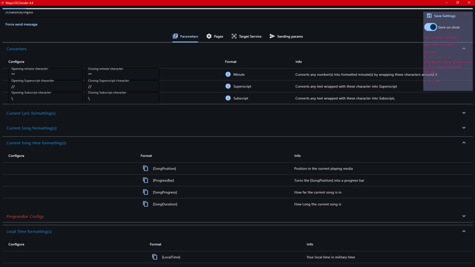This screenshot has width=475, height=267.
Task: Click 'How Long the current song is' text
Action: [x=318, y=204]
